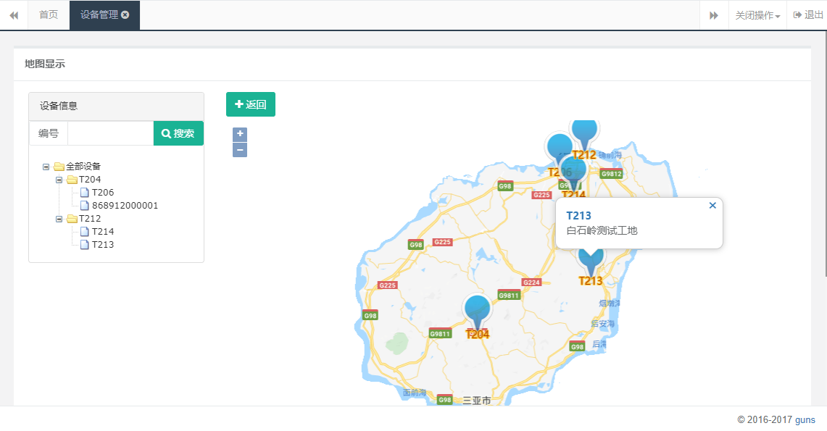The height and width of the screenshot is (431, 827).
Task: Click the 全部设备 folder icon
Action: pos(59,166)
